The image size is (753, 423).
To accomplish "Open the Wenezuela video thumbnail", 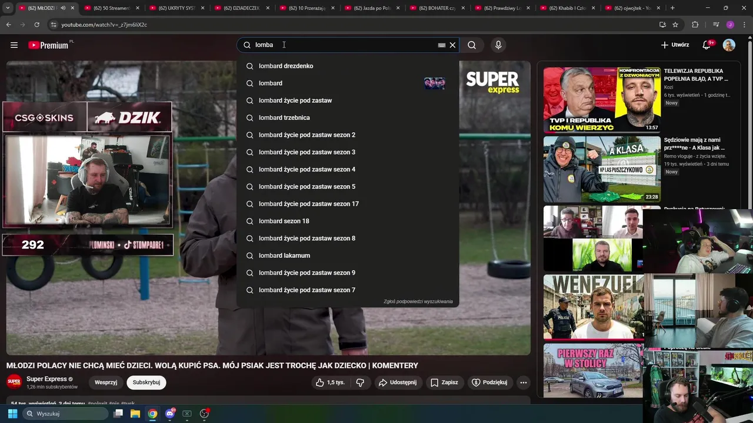I will pos(593,307).
